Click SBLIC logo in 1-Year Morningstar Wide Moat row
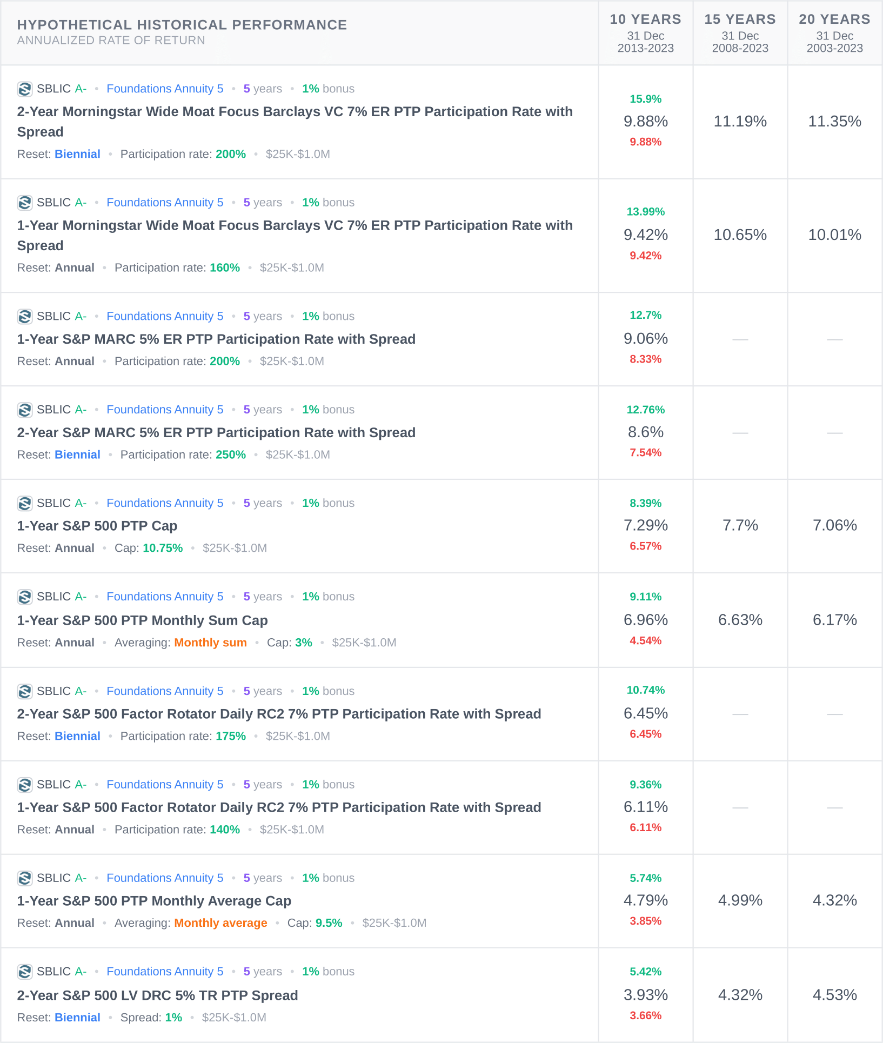Screen dimensions: 883x1043 click(24, 203)
